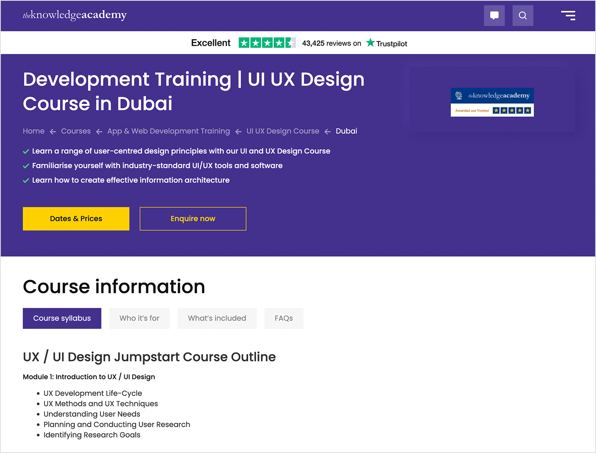This screenshot has width=596, height=453.
Task: Open the hamburger menu icon
Action: pos(568,15)
